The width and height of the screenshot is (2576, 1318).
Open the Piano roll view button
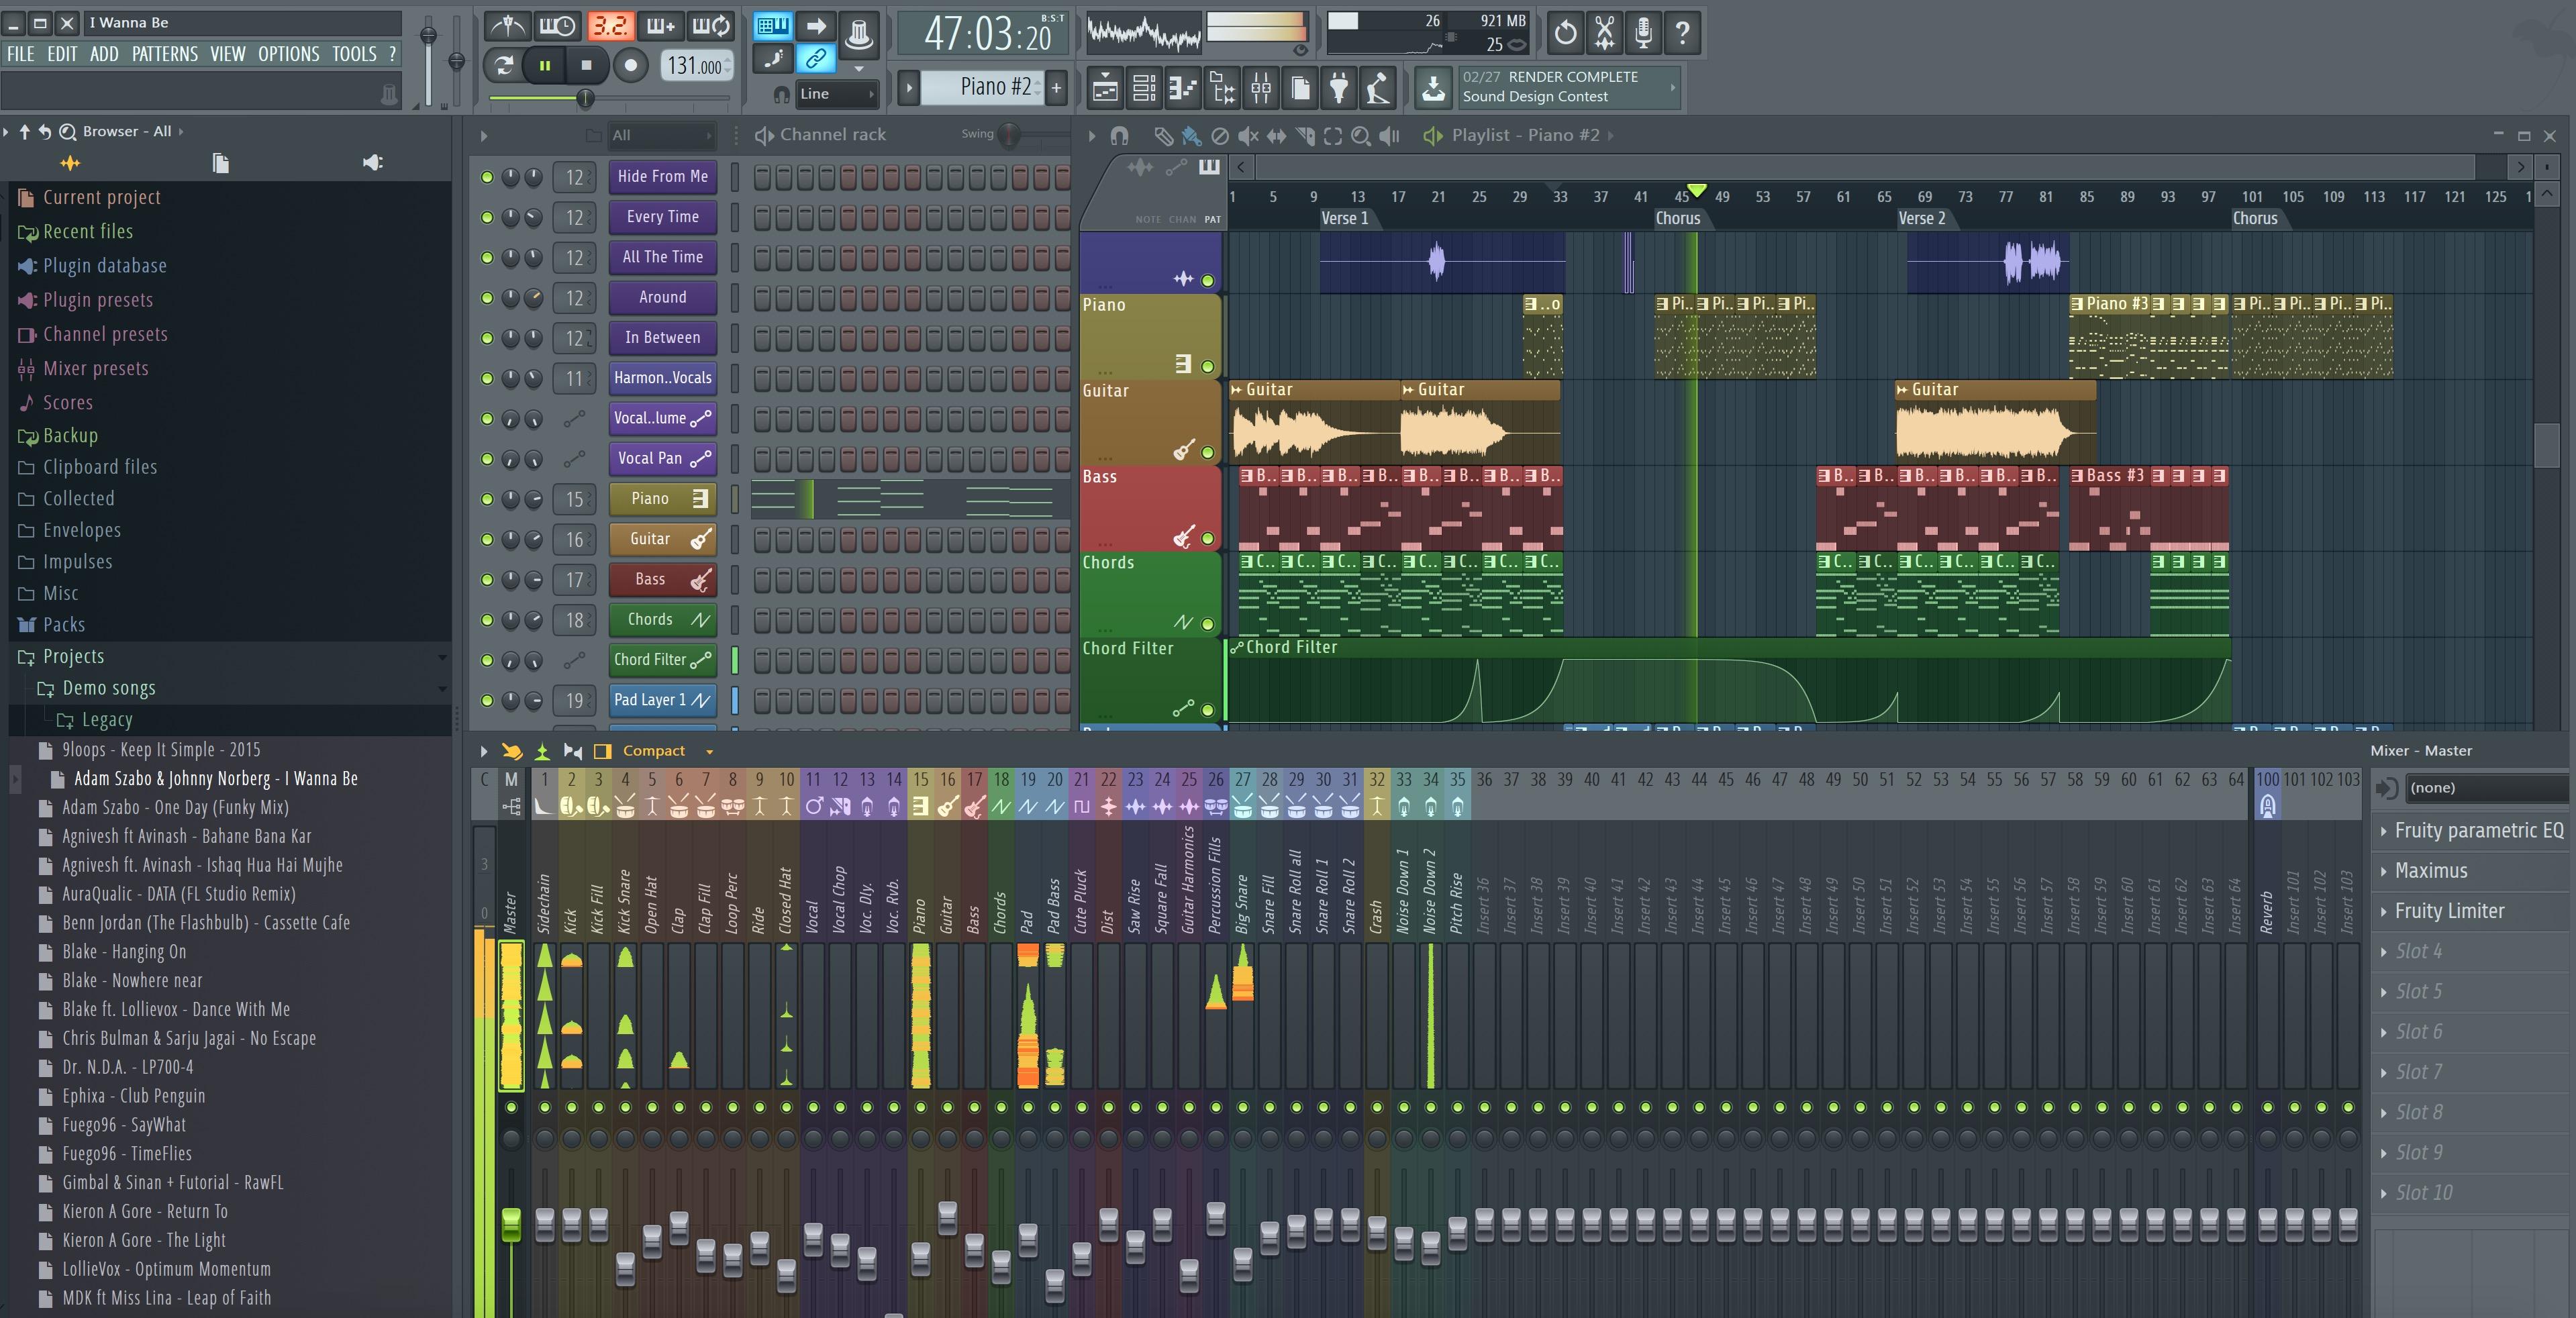click(1183, 89)
